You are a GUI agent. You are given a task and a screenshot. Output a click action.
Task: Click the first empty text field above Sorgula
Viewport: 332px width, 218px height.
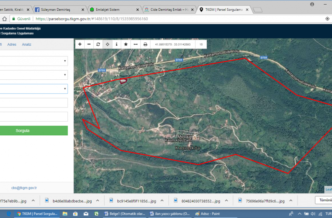33,103
